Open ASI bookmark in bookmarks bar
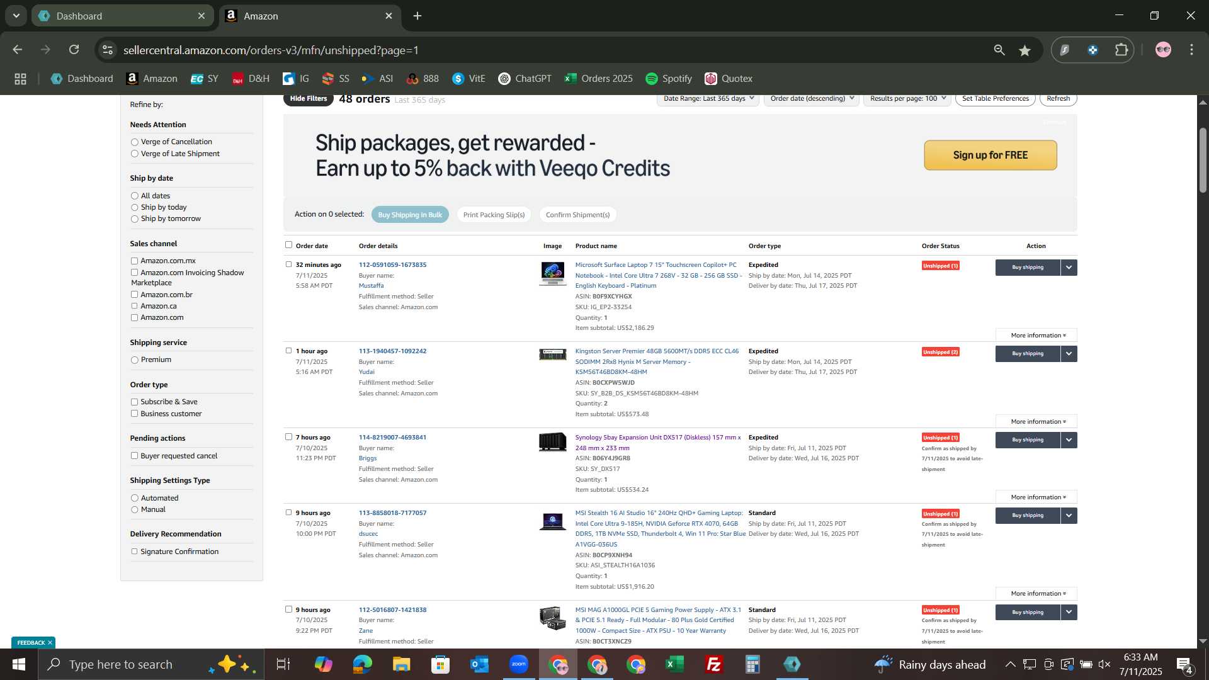This screenshot has width=1209, height=680. (x=377, y=79)
